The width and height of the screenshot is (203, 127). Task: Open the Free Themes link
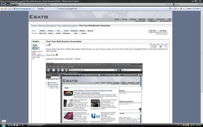click(x=140, y=21)
